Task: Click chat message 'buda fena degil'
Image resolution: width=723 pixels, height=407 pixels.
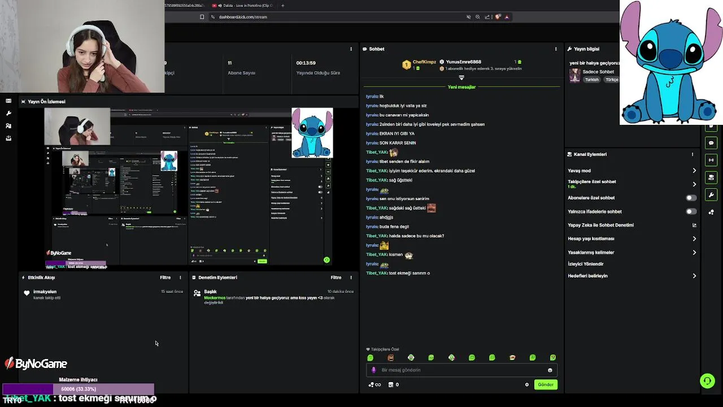Action: (x=394, y=227)
